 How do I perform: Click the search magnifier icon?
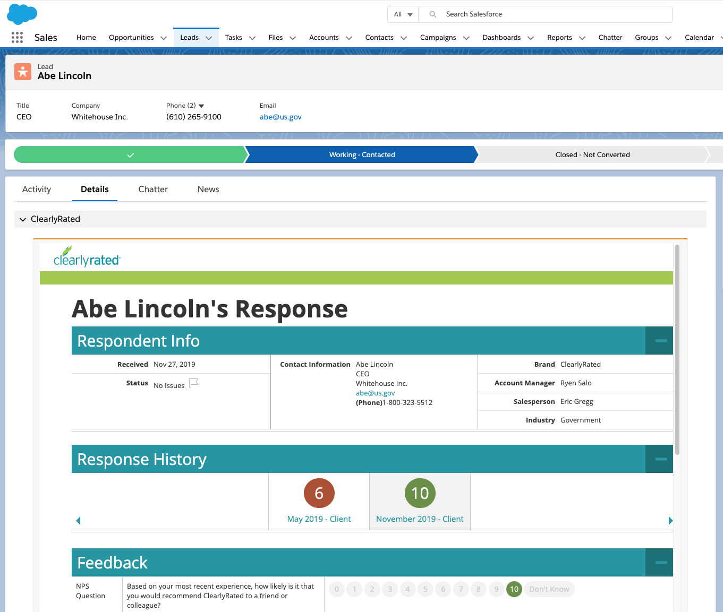433,14
